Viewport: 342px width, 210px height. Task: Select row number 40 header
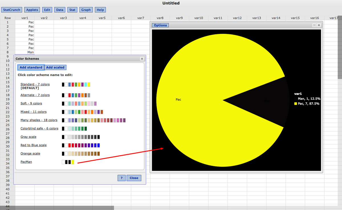(7, 189)
